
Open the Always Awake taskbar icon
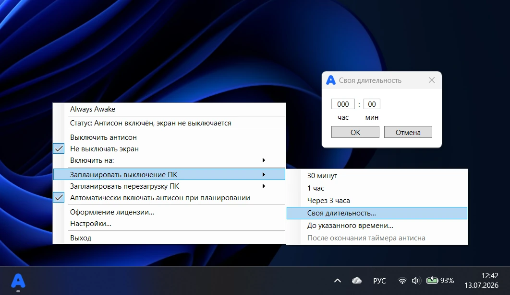point(18,281)
